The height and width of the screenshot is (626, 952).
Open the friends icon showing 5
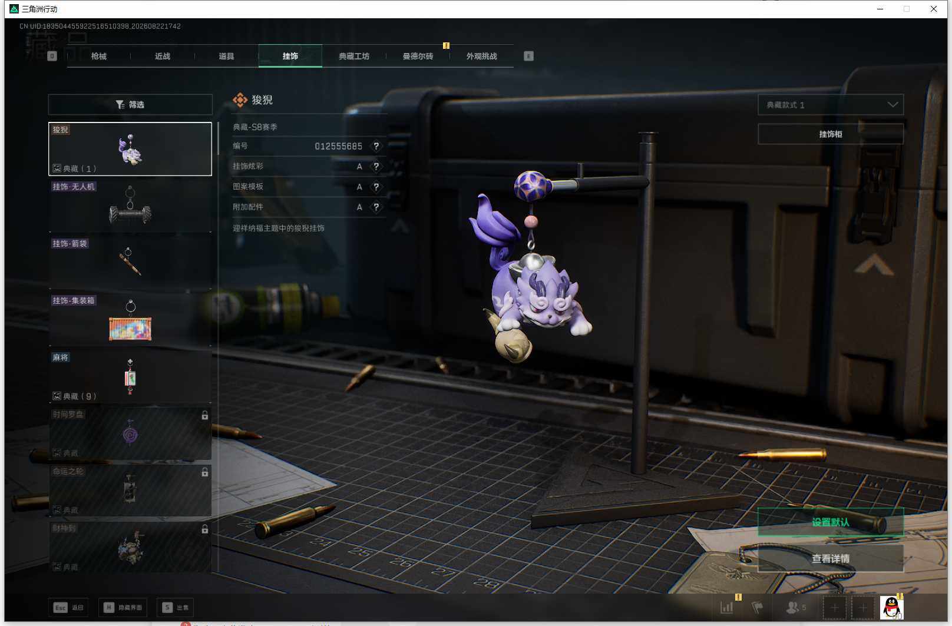tap(796, 607)
